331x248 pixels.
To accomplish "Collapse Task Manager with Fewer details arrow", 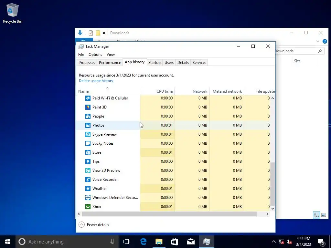I will point(81,225).
